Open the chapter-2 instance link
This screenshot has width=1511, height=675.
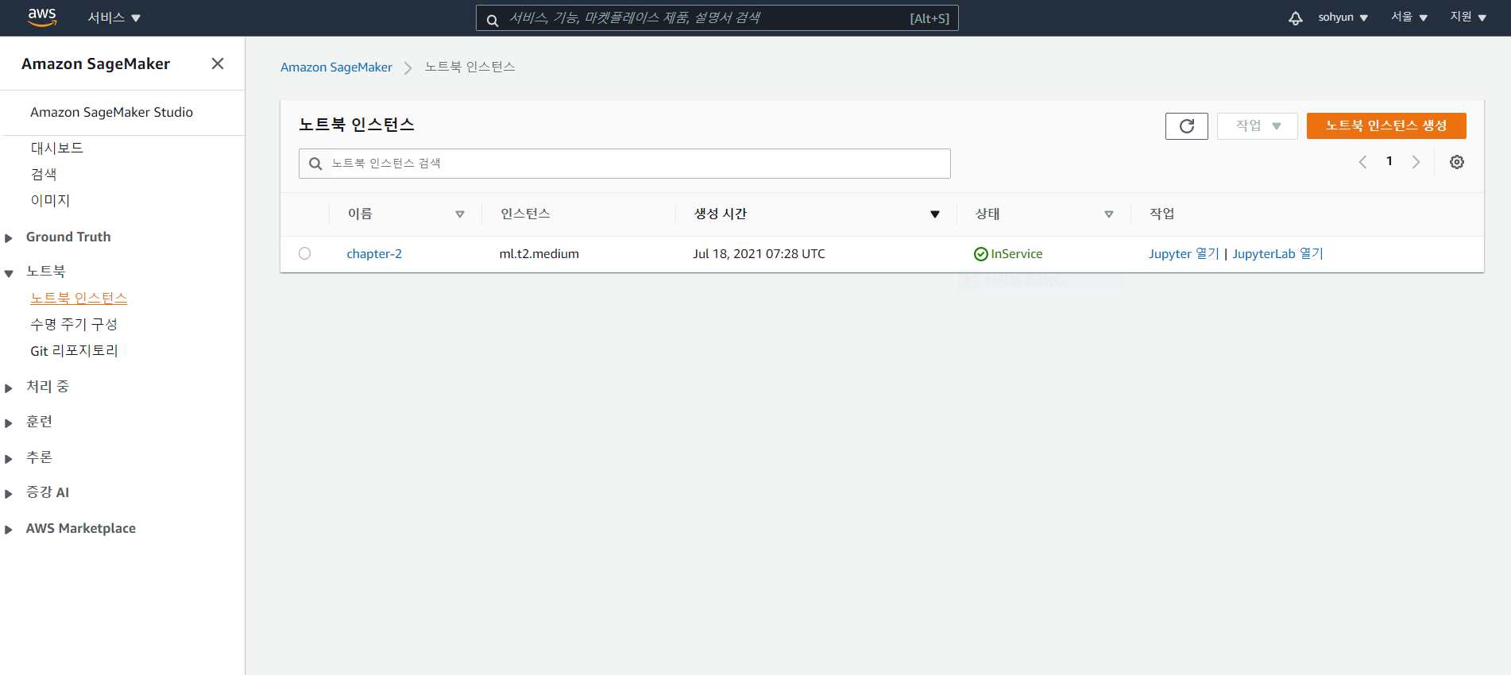374,254
